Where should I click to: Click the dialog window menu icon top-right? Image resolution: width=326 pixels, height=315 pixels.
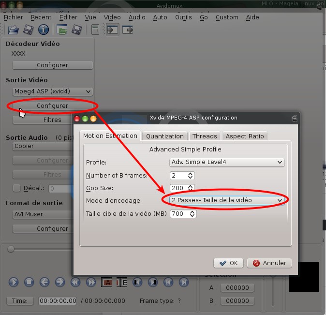point(295,119)
